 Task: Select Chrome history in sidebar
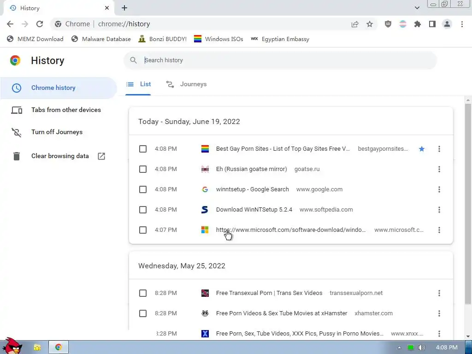point(59,88)
